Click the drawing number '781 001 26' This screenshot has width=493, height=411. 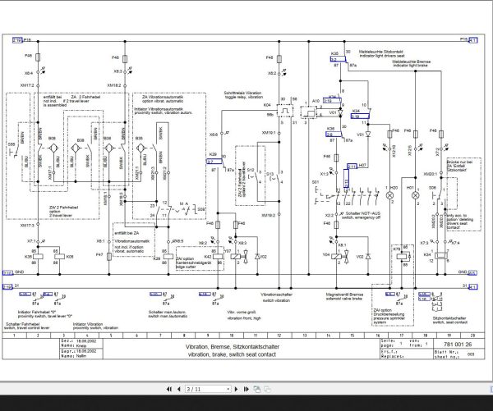pos(458,344)
